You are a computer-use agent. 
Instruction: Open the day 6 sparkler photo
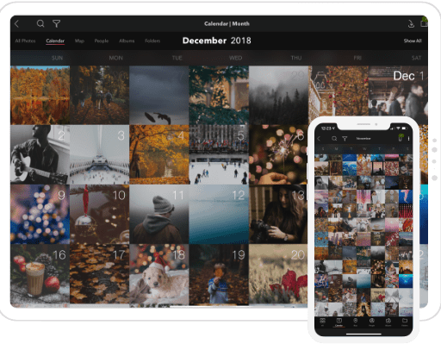click(278, 154)
